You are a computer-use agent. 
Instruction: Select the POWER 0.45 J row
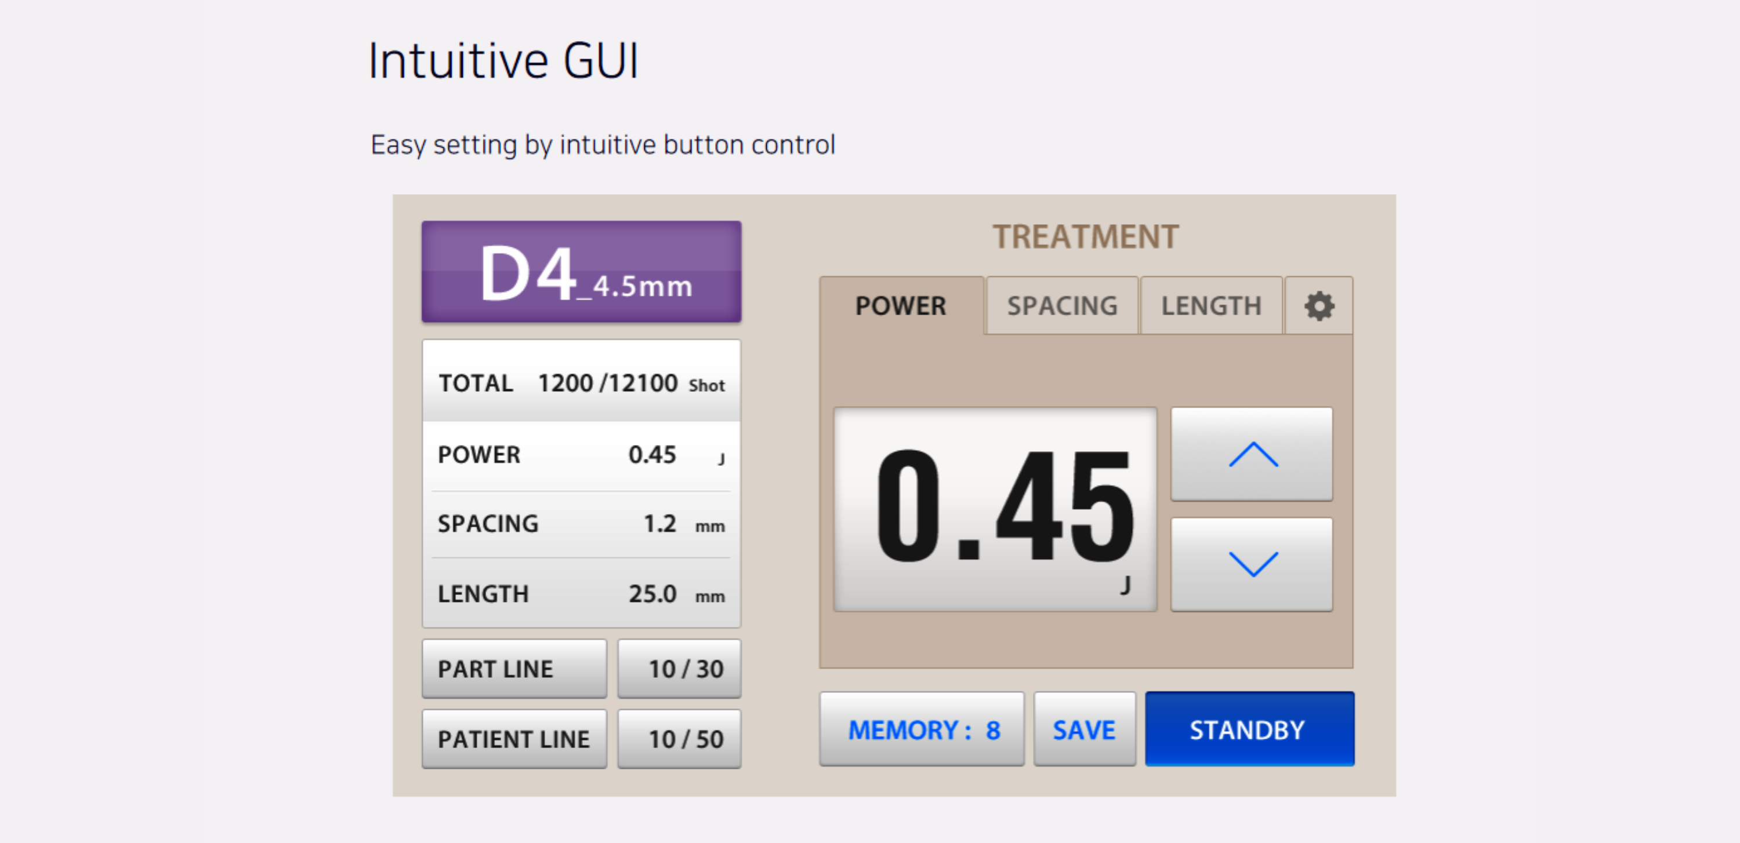point(581,455)
